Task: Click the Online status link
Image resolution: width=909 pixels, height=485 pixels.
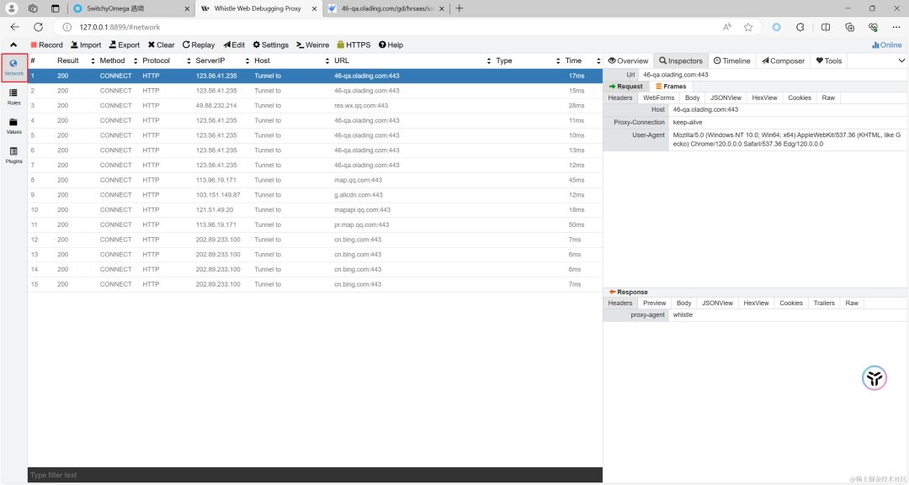Action: (x=887, y=45)
